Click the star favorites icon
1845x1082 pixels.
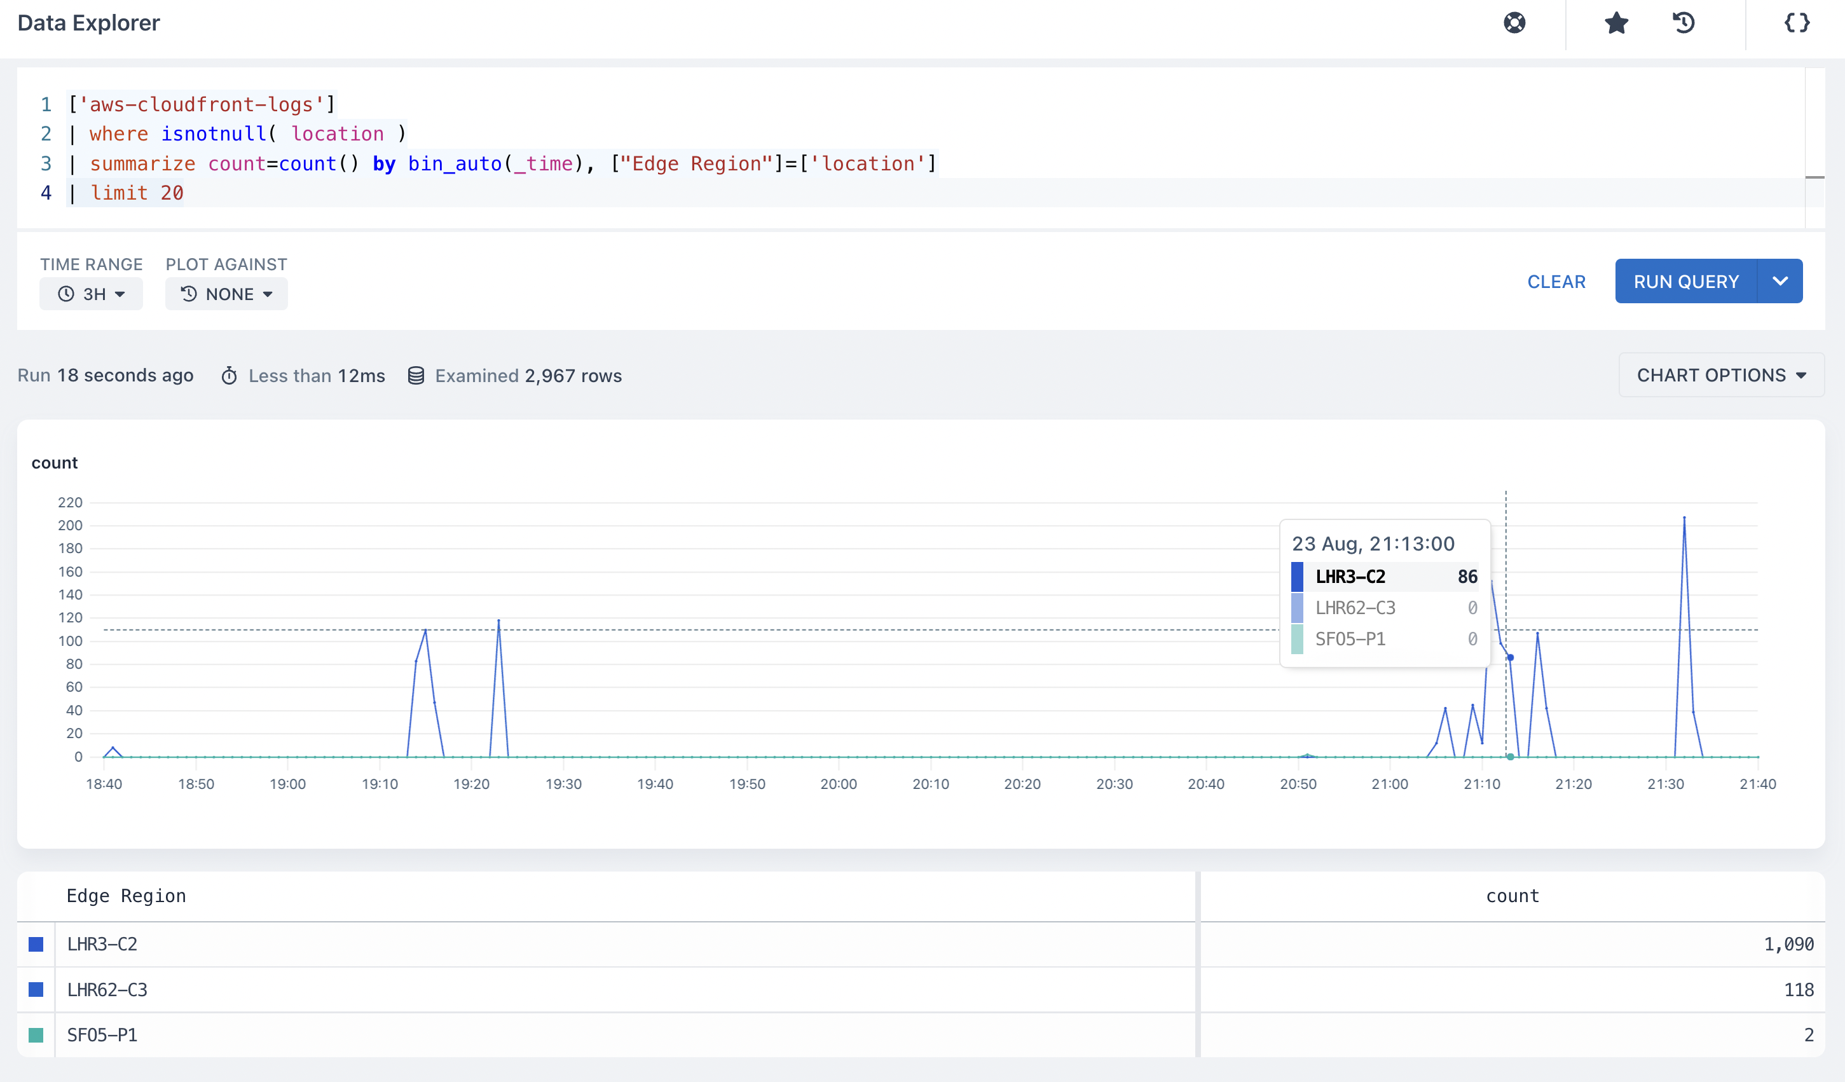[x=1616, y=24]
